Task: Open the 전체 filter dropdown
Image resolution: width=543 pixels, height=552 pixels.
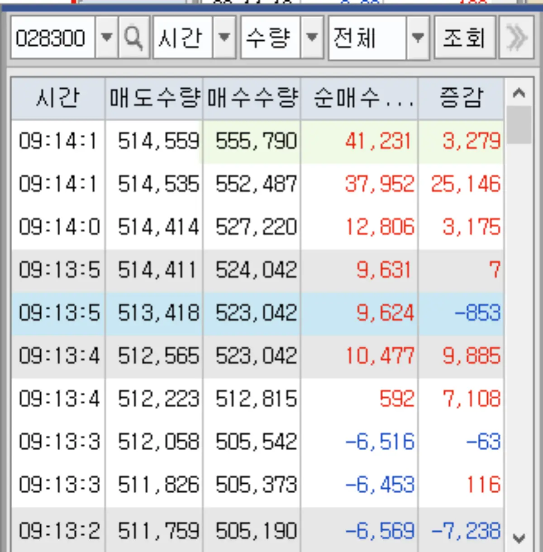Action: [x=418, y=38]
